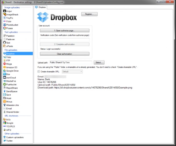The width and height of the screenshot is (176, 146).
Task: Select the ownCloud icon
Action: (5, 78)
